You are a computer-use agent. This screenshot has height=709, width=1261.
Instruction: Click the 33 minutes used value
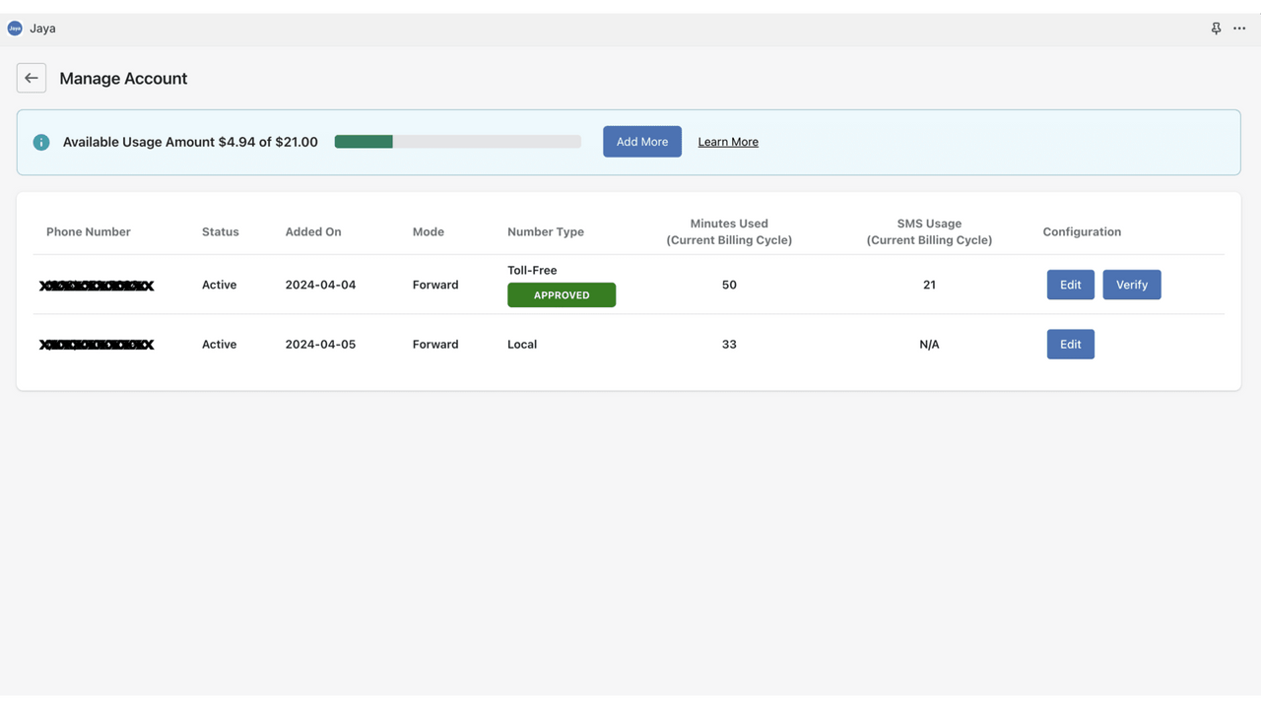pyautogui.click(x=729, y=344)
